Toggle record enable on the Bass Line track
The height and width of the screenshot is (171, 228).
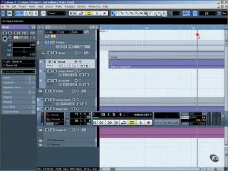coord(74,109)
